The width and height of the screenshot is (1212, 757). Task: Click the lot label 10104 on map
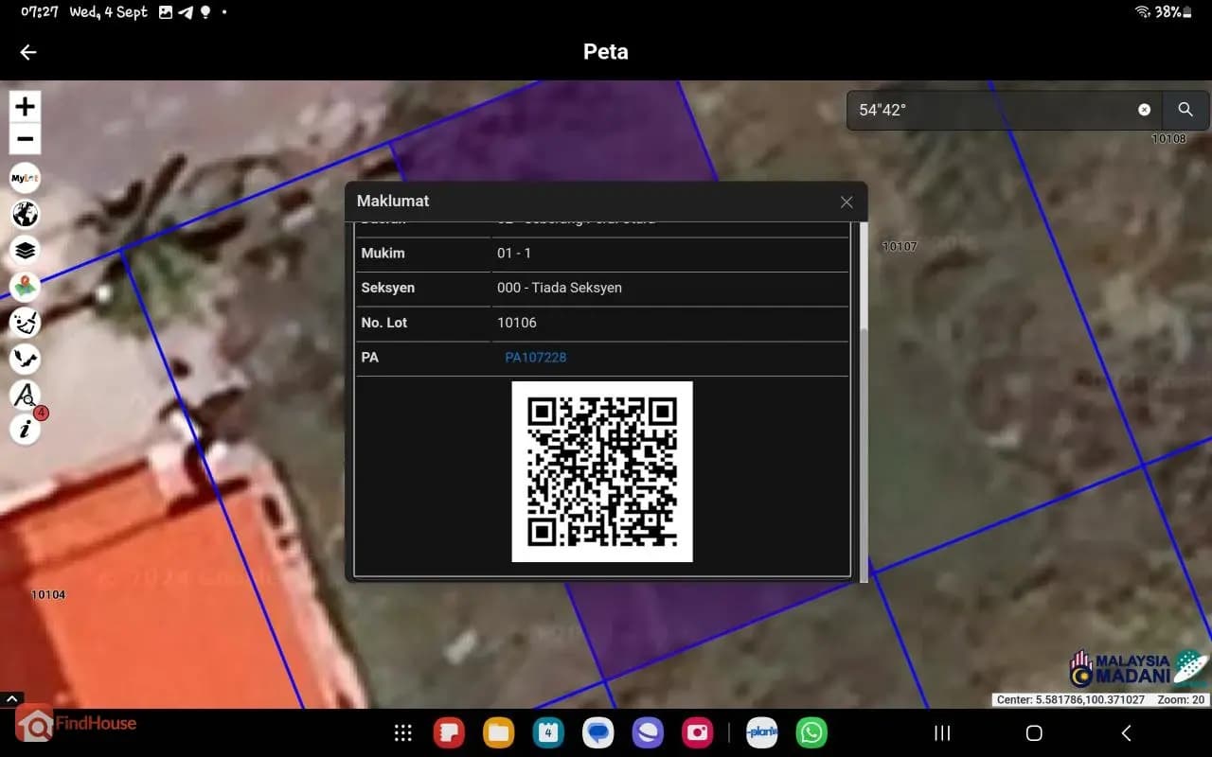[x=48, y=595]
